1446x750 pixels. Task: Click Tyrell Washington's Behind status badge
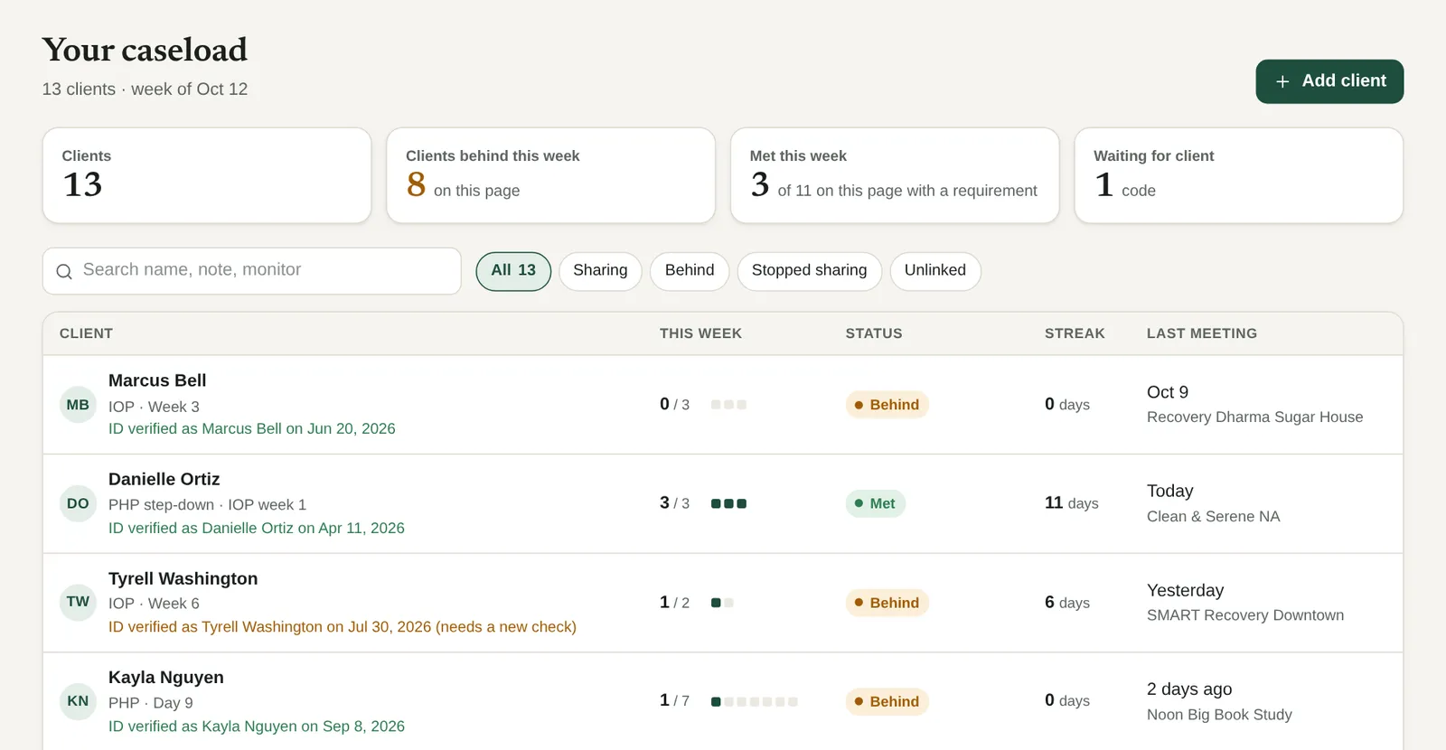pos(887,603)
